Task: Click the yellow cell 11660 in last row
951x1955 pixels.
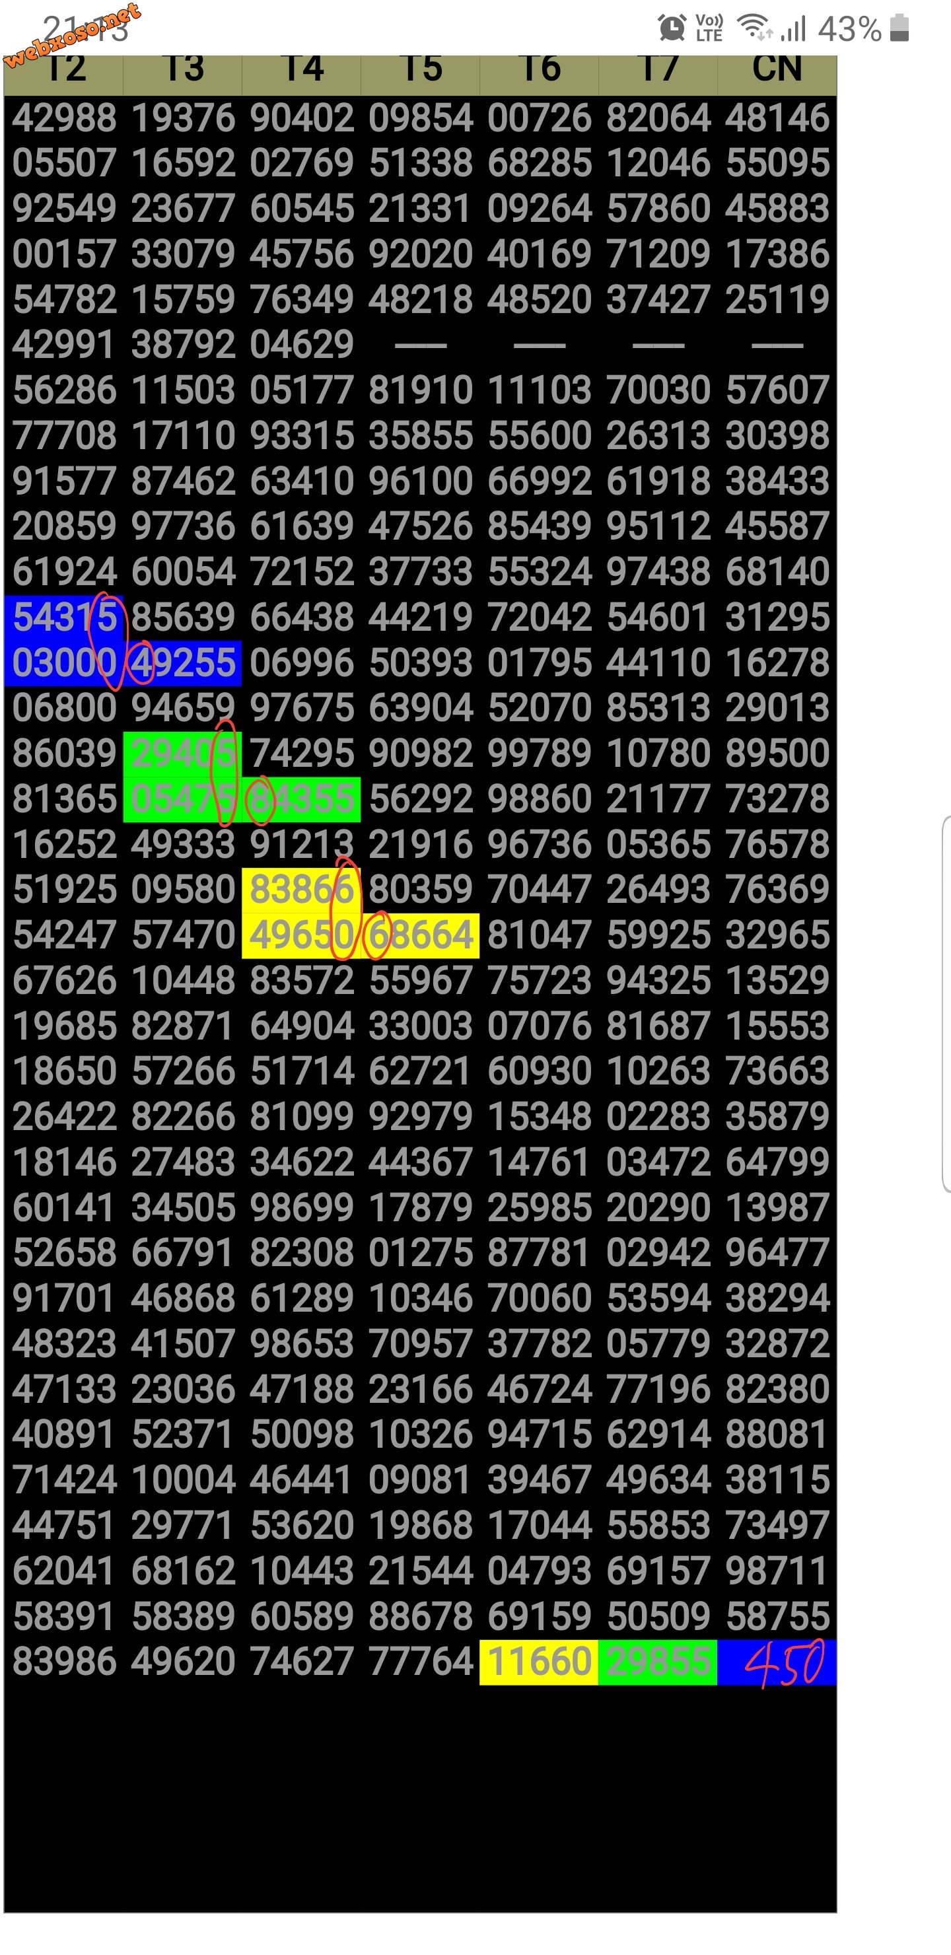Action: (539, 1662)
